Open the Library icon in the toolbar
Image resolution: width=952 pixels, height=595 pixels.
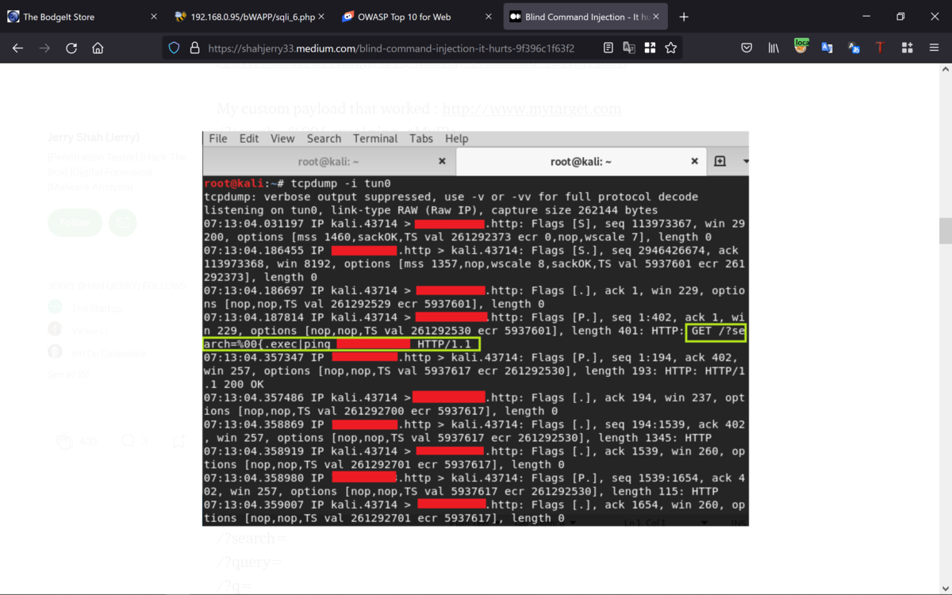(773, 48)
